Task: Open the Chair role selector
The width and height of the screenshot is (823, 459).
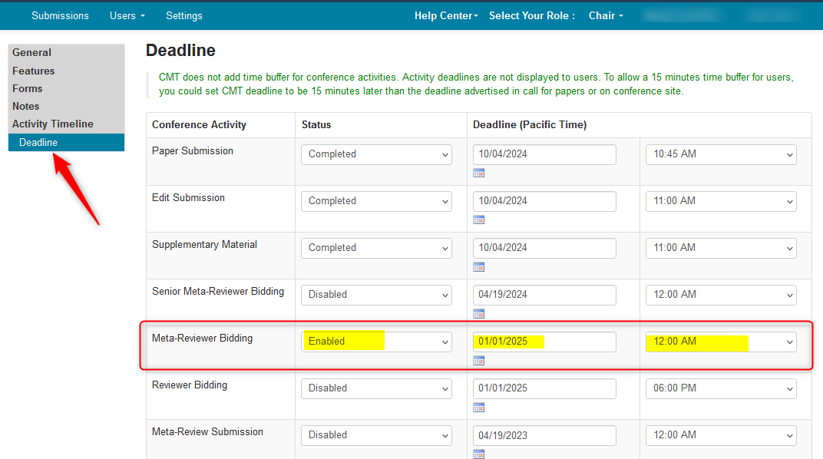Action: point(606,16)
